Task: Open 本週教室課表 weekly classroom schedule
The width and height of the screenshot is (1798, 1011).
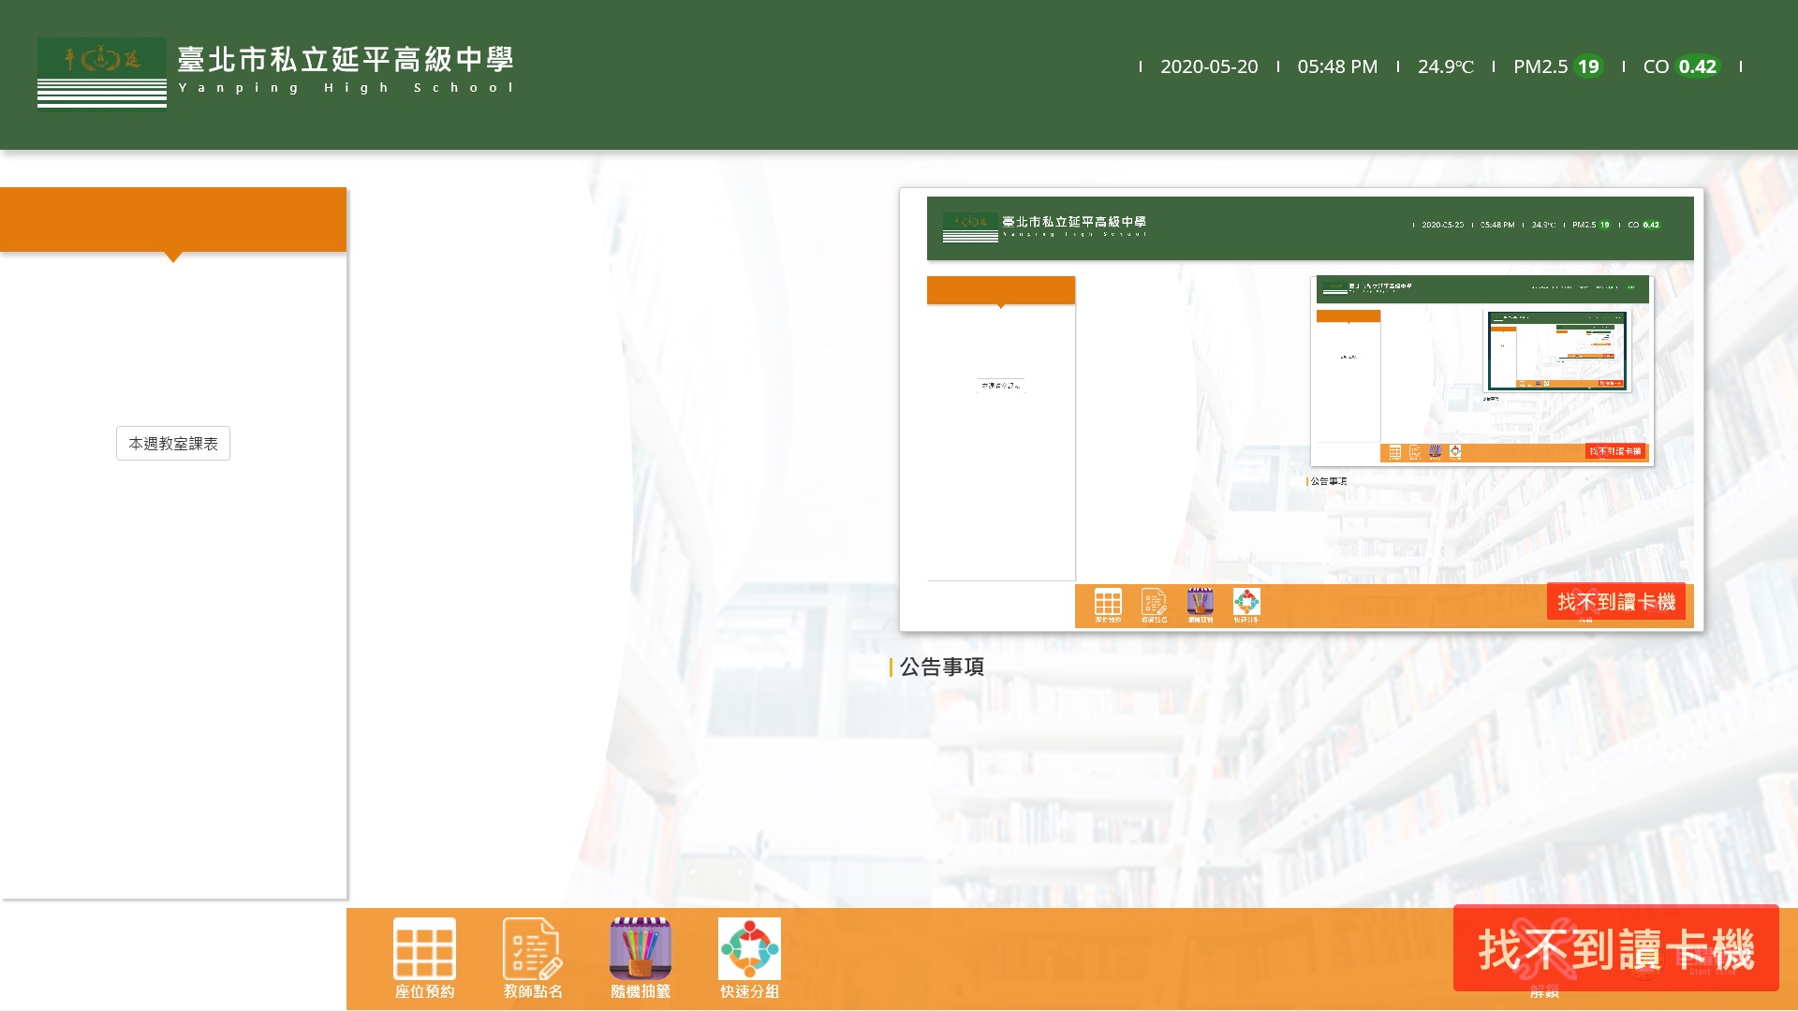Action: 173,444
